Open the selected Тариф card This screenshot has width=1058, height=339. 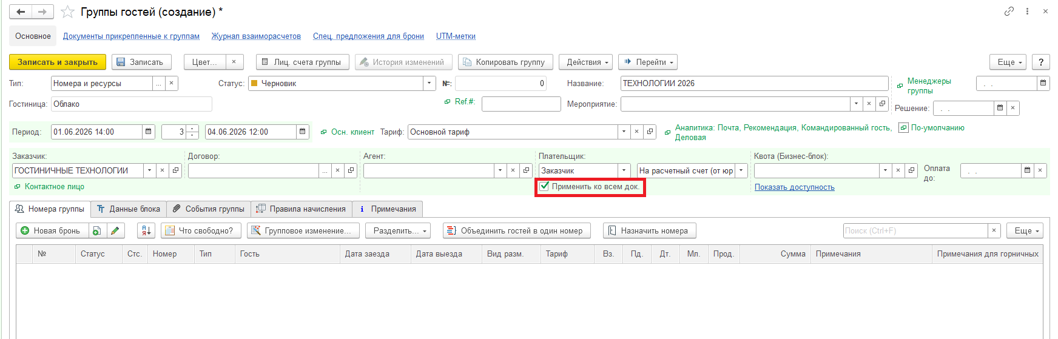click(x=650, y=132)
